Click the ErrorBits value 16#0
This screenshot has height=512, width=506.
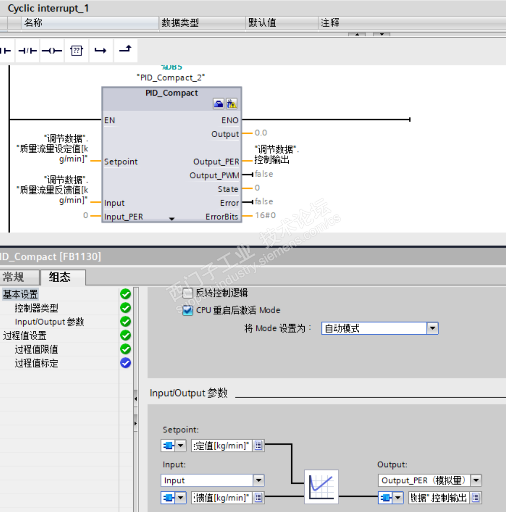coord(266,215)
